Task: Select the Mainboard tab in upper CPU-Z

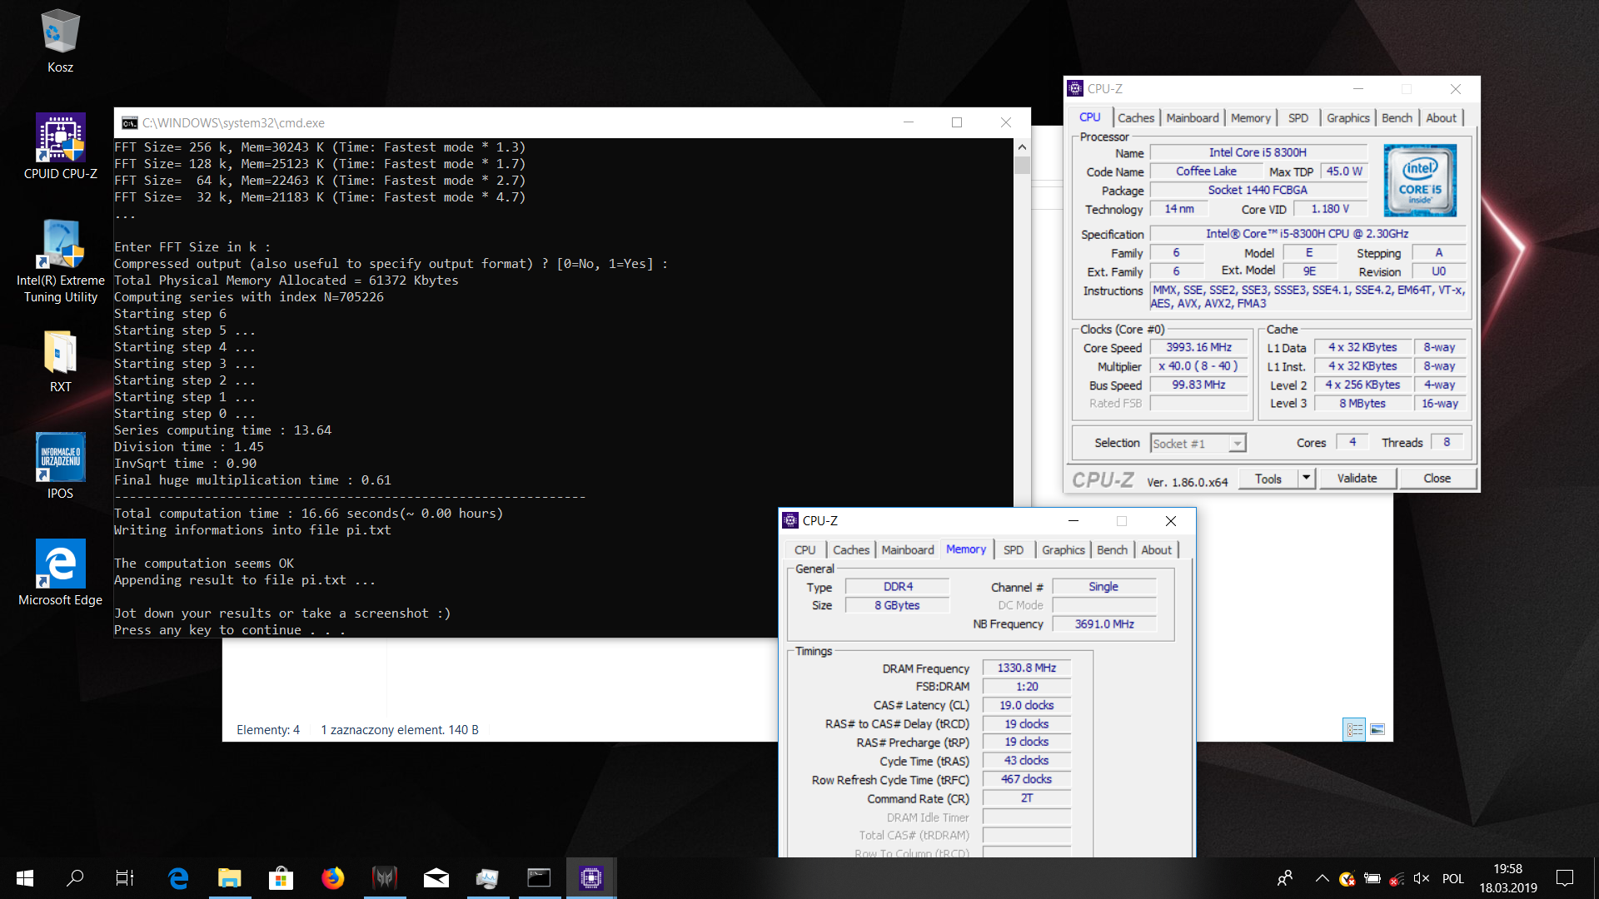Action: [1192, 118]
